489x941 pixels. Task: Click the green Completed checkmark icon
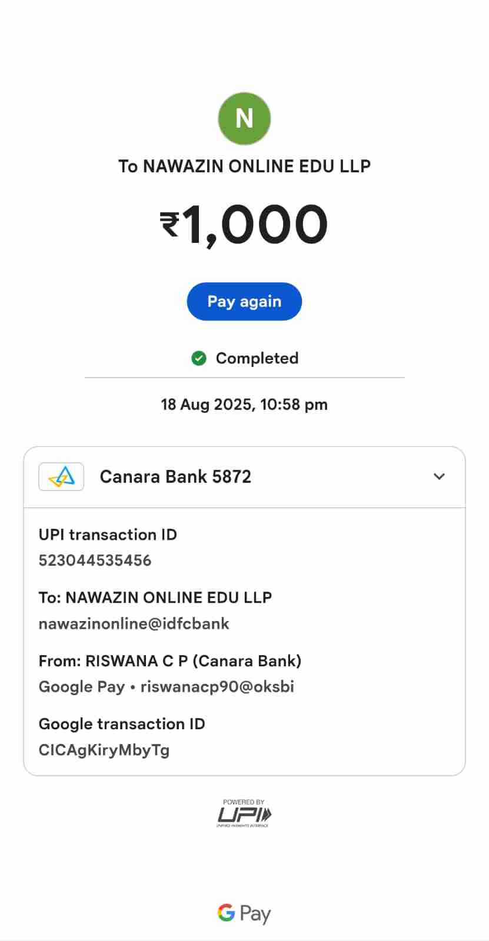pyautogui.click(x=199, y=358)
